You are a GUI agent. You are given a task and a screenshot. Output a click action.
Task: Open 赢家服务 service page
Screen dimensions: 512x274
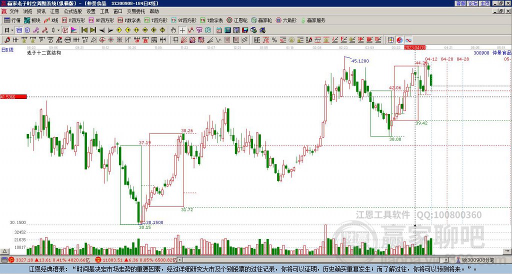click(x=313, y=20)
